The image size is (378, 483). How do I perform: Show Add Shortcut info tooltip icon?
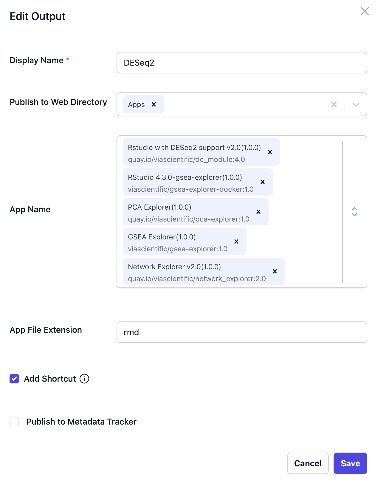coord(84,379)
